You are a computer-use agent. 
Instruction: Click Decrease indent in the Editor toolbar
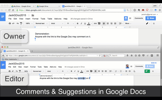click(x=126, y=71)
